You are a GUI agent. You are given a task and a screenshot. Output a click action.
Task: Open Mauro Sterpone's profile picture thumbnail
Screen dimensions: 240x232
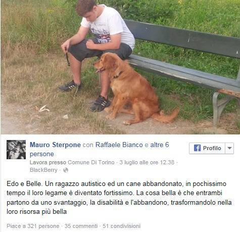[x=16, y=150]
